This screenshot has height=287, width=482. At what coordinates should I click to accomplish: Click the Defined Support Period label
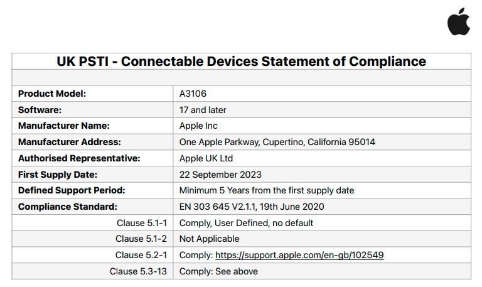[x=72, y=190]
